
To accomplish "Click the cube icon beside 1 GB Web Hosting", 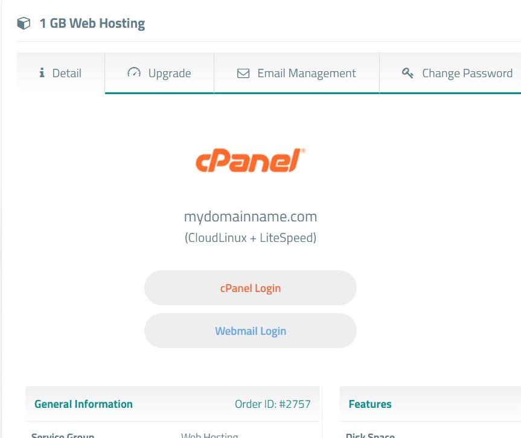I will click(24, 24).
